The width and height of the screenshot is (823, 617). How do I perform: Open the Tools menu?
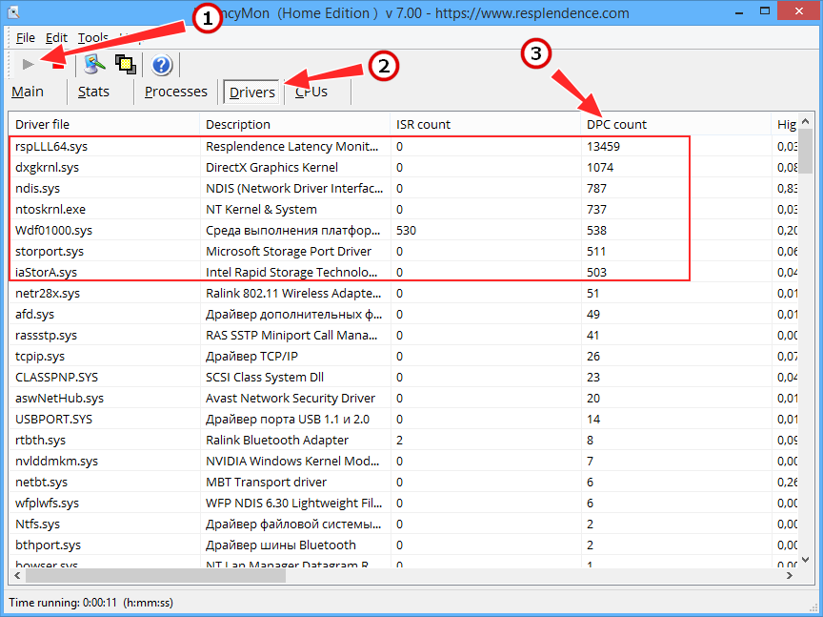pyautogui.click(x=93, y=38)
